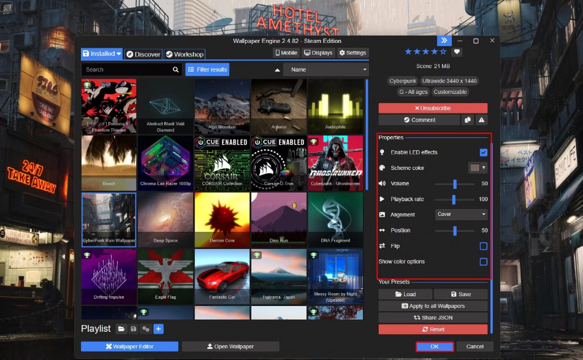The width and height of the screenshot is (583, 360).
Task: Click into the Search field
Action: tap(131, 69)
